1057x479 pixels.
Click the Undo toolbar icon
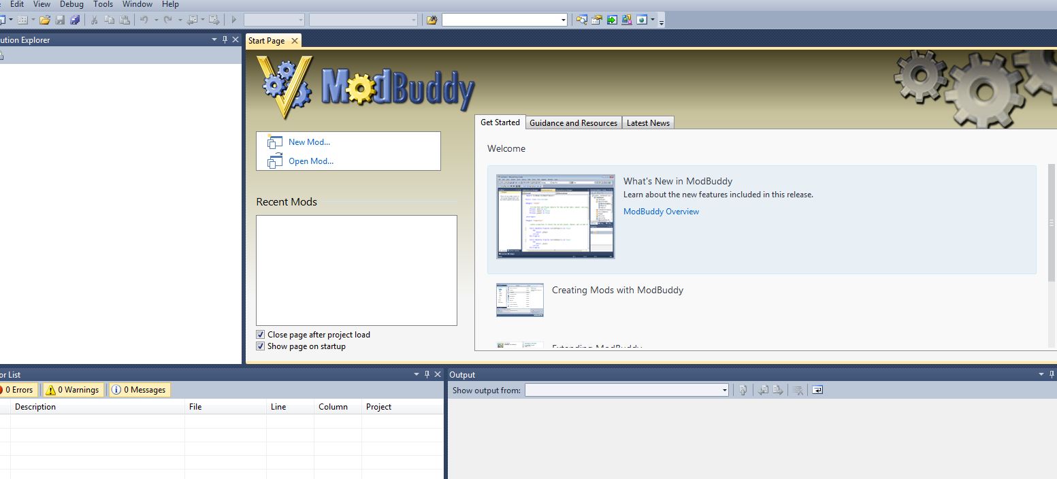[x=144, y=20]
